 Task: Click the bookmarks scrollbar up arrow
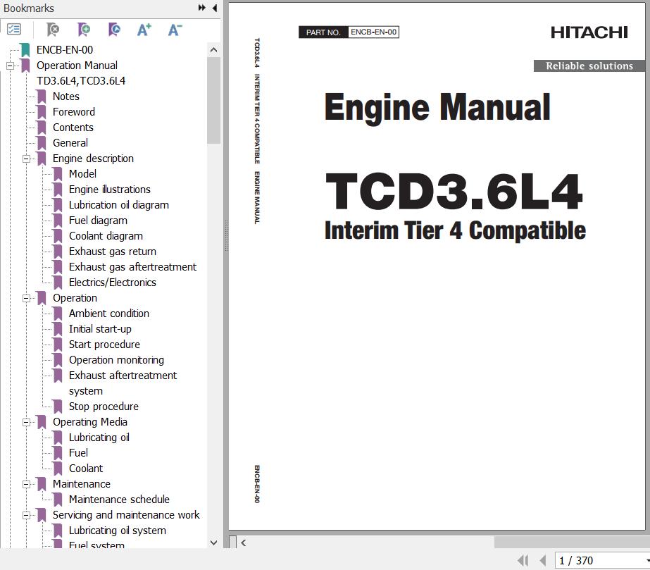[x=214, y=50]
